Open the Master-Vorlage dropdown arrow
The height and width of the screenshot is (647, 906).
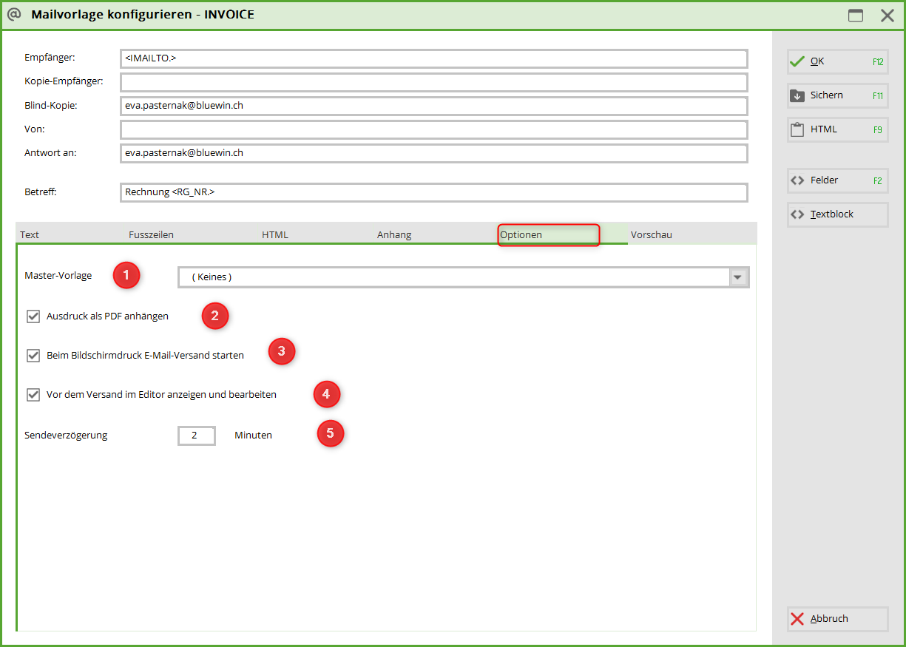point(738,277)
